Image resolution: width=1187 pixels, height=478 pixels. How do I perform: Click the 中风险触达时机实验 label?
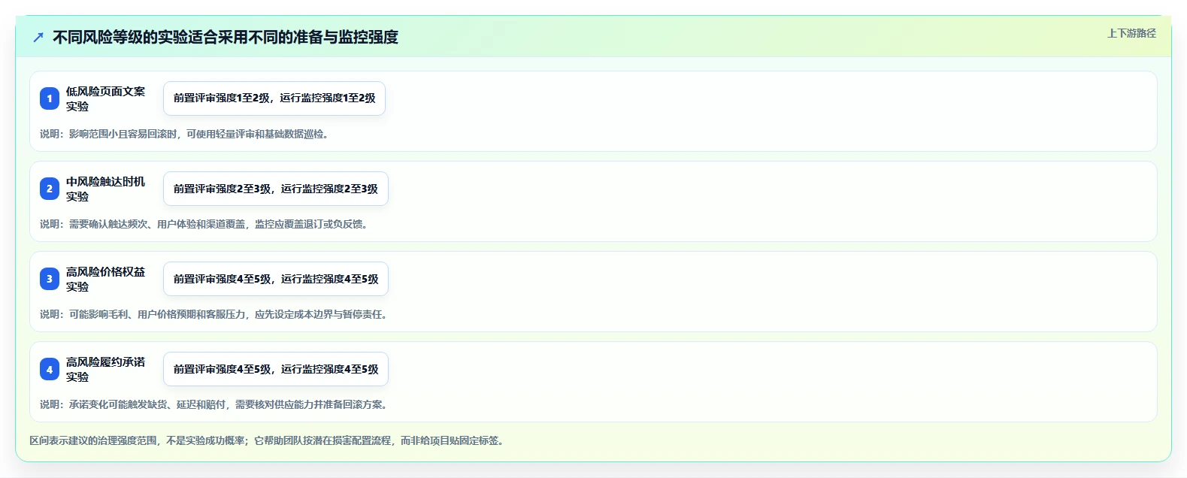[105, 189]
